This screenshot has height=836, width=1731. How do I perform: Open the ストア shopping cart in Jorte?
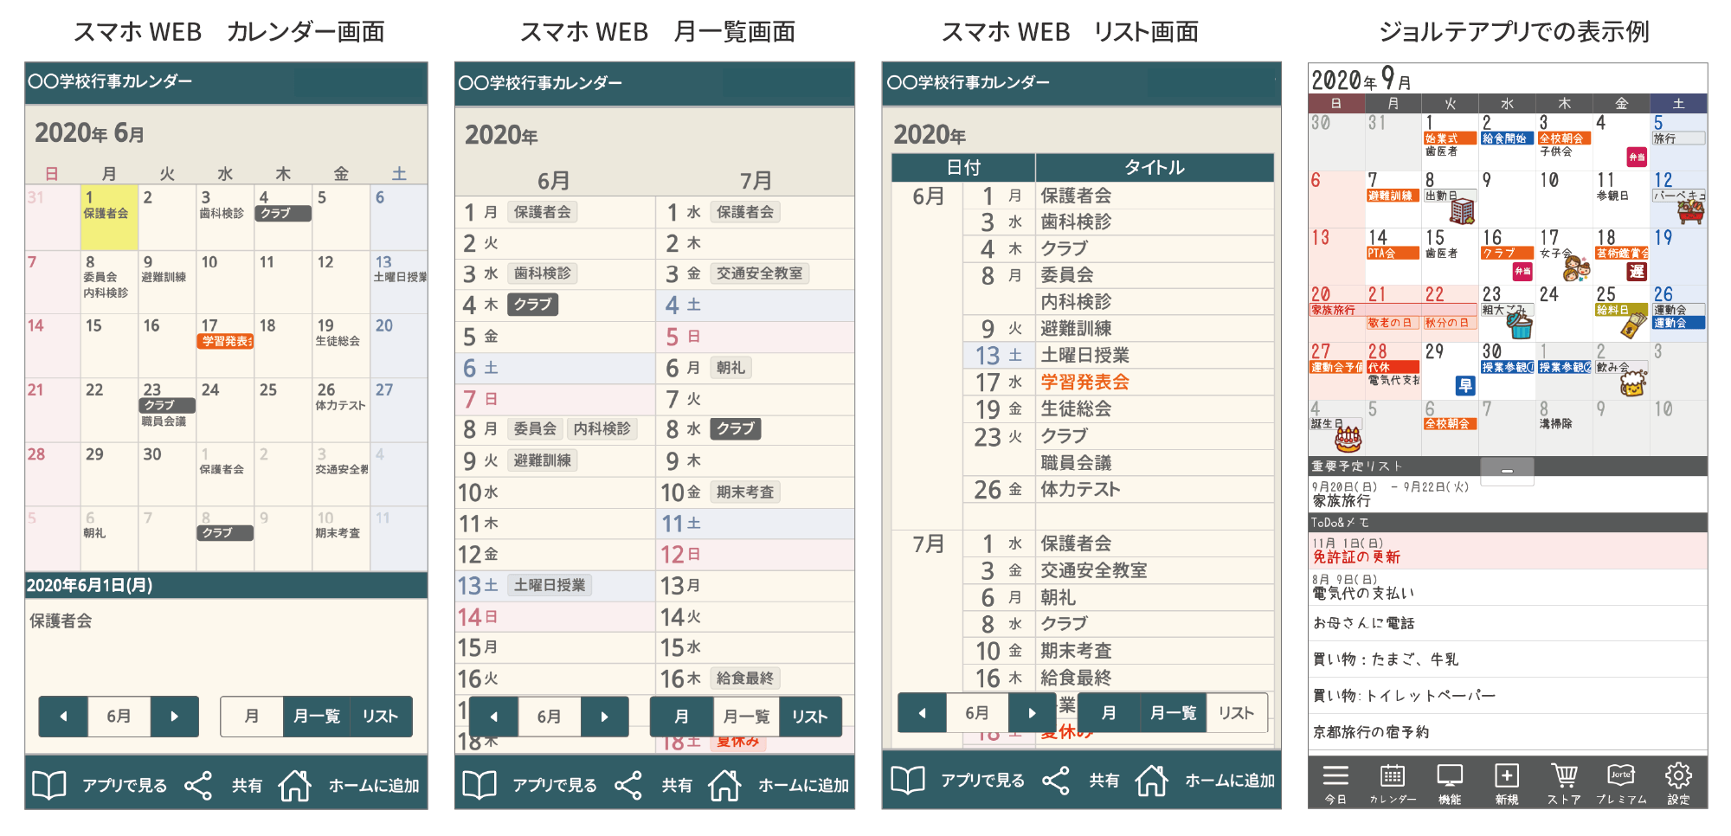pyautogui.click(x=1566, y=783)
